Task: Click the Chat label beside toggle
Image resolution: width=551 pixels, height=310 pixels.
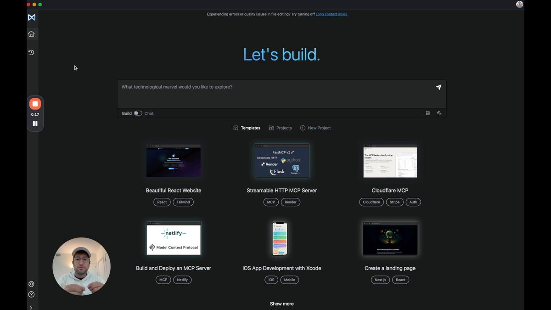Action: pos(149,113)
